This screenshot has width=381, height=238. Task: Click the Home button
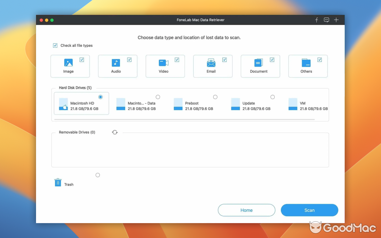click(x=246, y=210)
